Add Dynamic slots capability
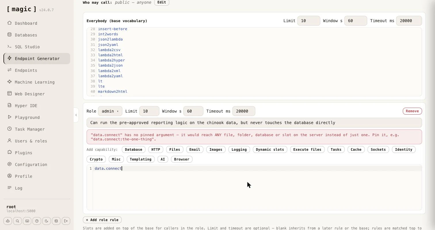This screenshot has height=230, width=435. click(270, 150)
